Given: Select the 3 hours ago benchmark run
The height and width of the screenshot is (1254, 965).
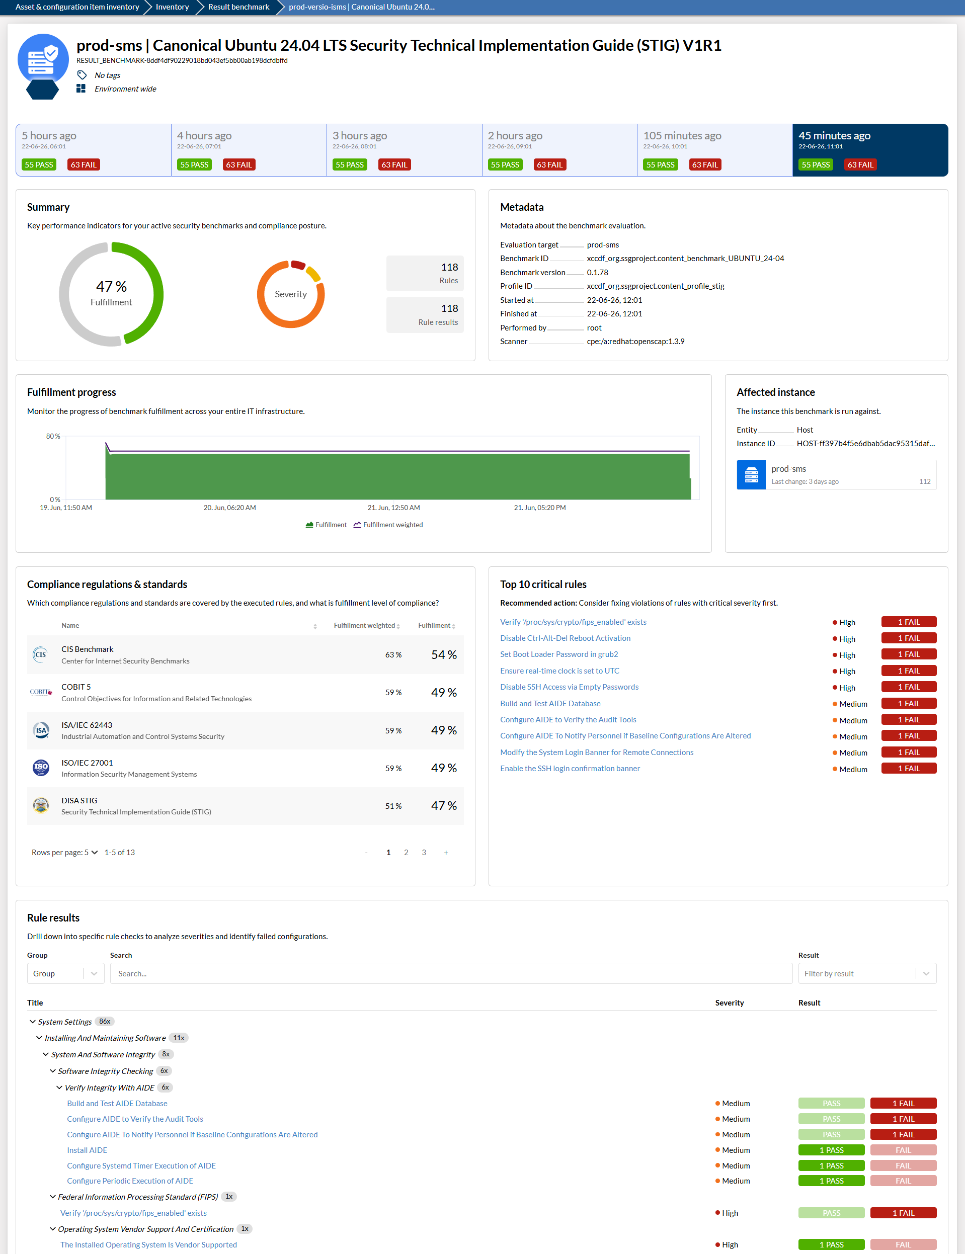Looking at the screenshot, I should coord(405,150).
